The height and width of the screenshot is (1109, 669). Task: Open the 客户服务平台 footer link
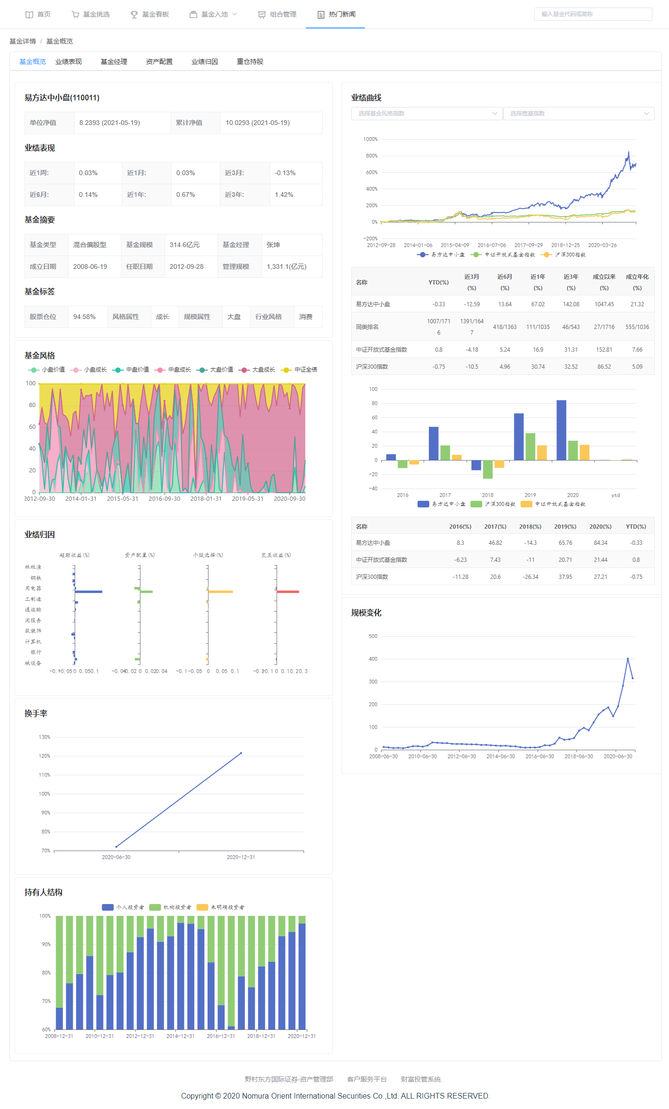tap(367, 1079)
